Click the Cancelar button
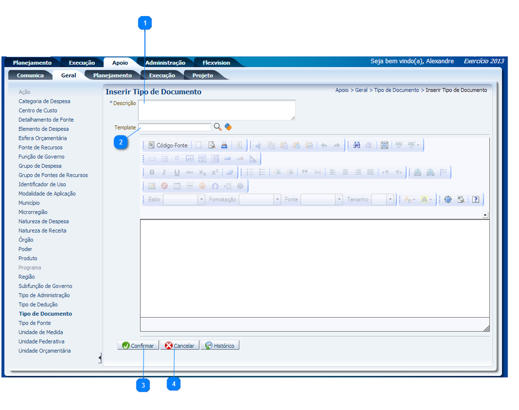The width and height of the screenshot is (519, 410). (x=180, y=346)
